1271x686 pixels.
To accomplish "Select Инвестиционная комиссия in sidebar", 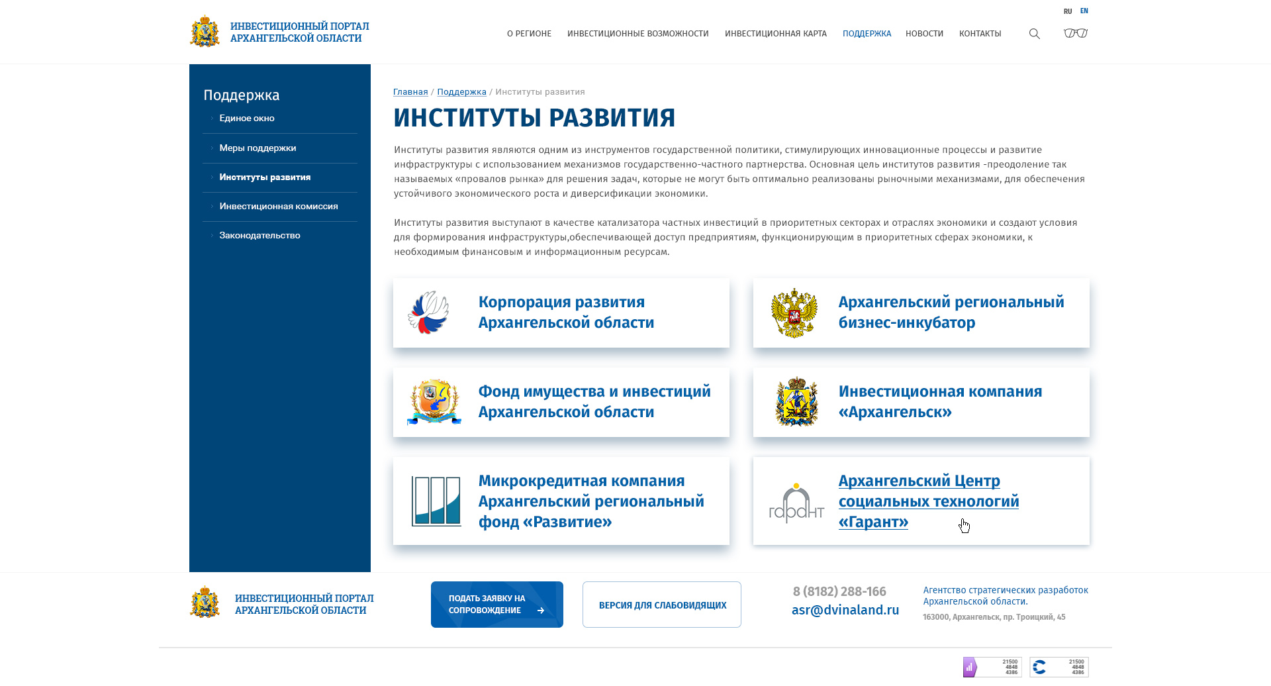I will (278, 207).
